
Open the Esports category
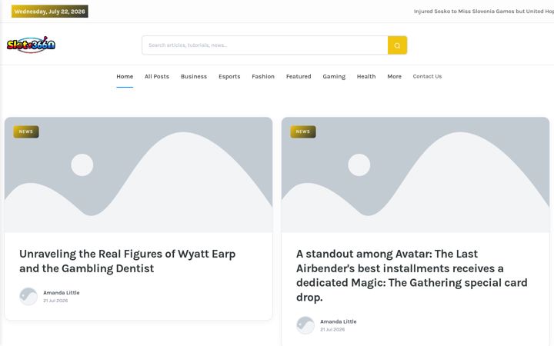click(x=229, y=76)
